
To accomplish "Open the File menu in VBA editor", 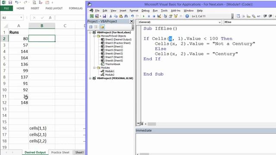I will [x=97, y=10].
